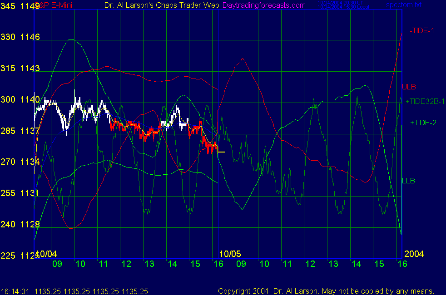This screenshot has width=446, height=295.
Task: Select the 10/04 date marker
Action: 47,254
